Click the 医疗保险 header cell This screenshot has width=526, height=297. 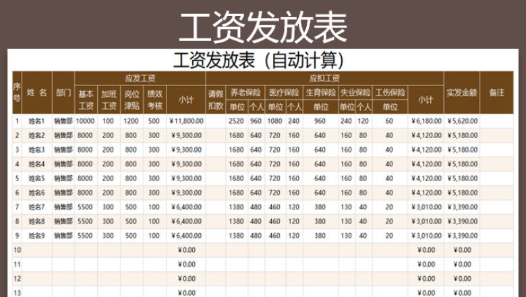point(284,93)
